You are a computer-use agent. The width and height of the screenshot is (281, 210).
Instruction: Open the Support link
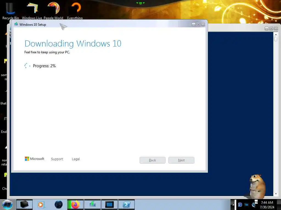(x=57, y=159)
